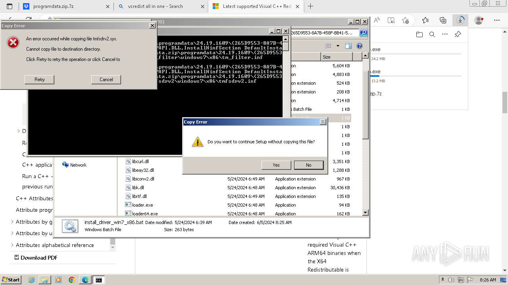Switch to Command Prompt on the taskbar

(98, 280)
